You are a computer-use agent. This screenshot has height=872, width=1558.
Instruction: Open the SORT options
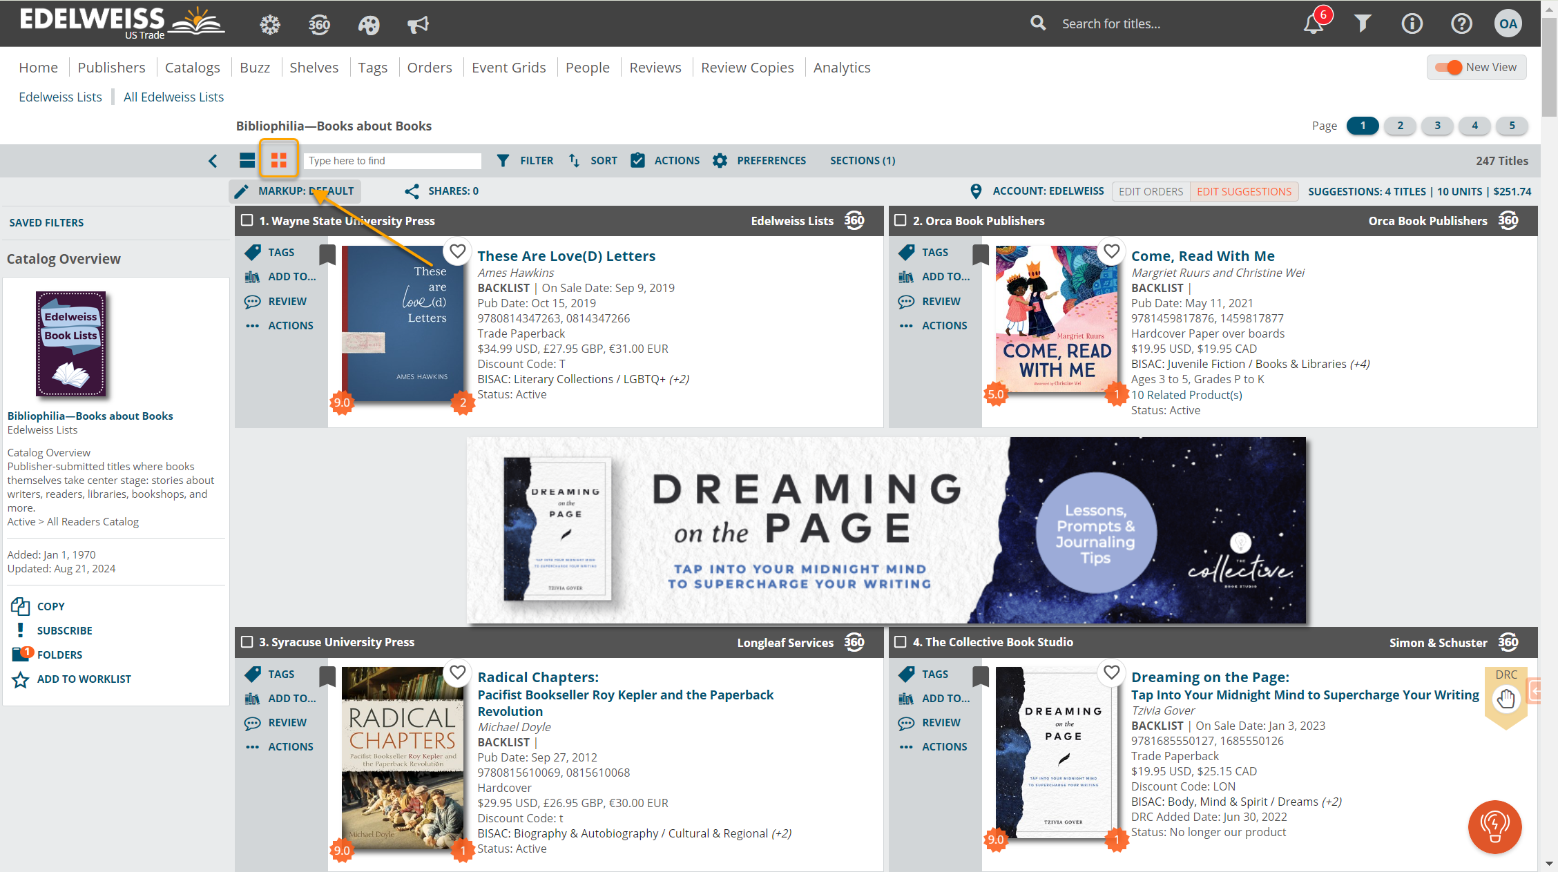tap(593, 161)
